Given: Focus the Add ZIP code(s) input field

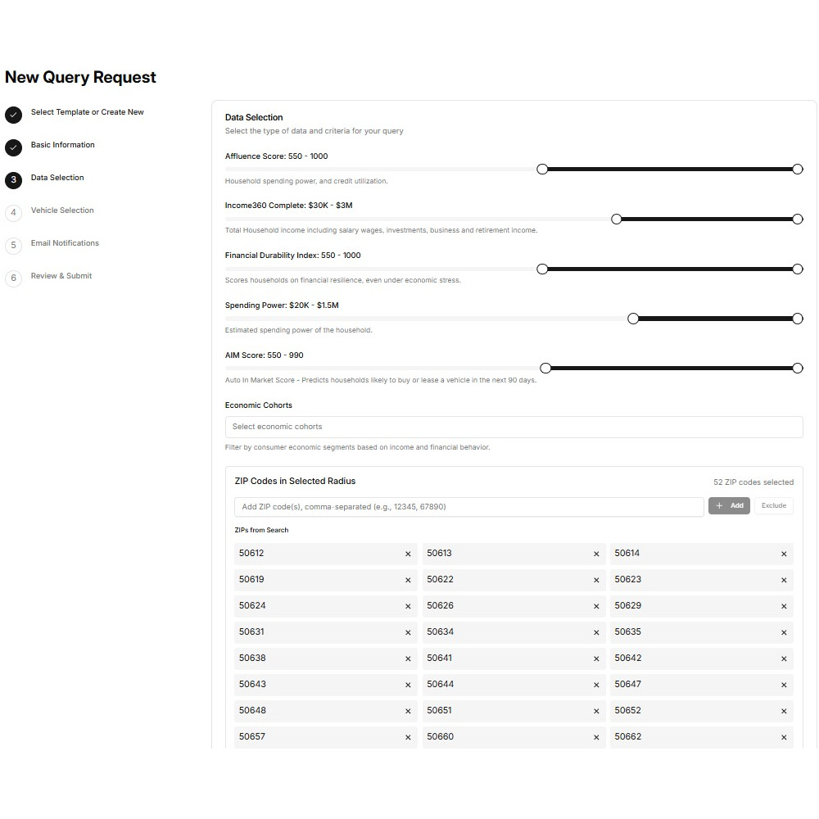Looking at the screenshot, I should click(468, 507).
